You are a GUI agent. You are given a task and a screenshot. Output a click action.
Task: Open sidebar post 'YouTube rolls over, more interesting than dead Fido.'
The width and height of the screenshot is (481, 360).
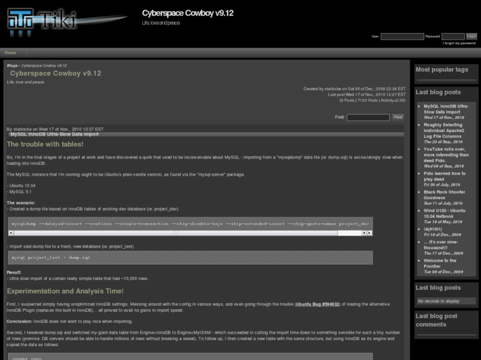pos(446,155)
